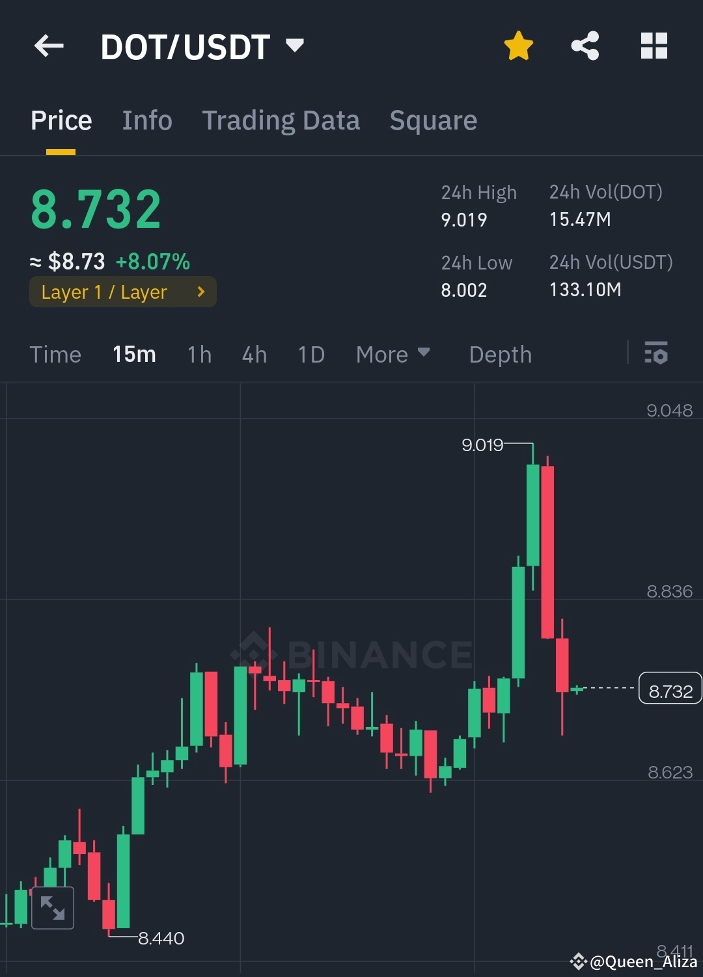The image size is (703, 977).
Task: Tap the fullscreen expand icon on the chart
Action: pos(52,907)
